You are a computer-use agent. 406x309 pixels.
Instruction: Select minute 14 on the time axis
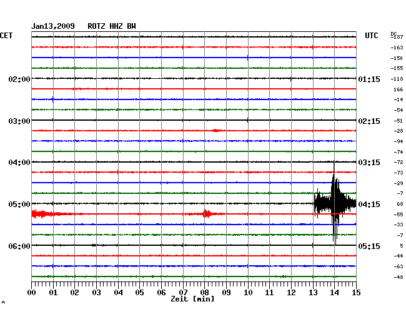coord(334,292)
